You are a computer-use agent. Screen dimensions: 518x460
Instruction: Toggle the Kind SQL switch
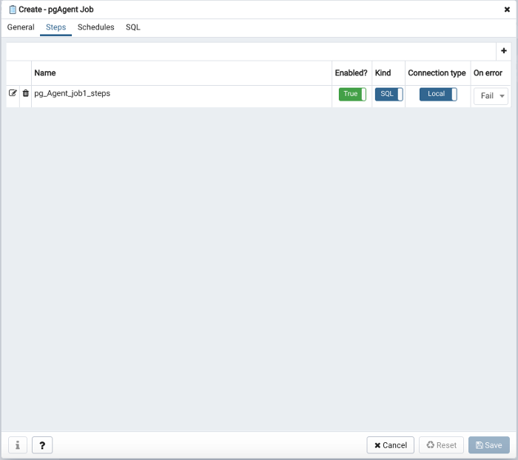coord(388,94)
